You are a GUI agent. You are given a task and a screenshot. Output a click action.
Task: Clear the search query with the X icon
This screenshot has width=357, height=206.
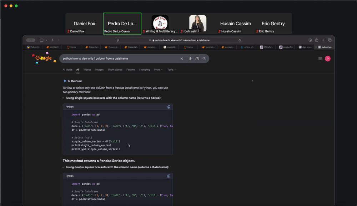(x=182, y=59)
